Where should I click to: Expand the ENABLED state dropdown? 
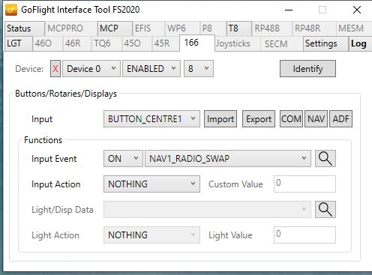(151, 69)
